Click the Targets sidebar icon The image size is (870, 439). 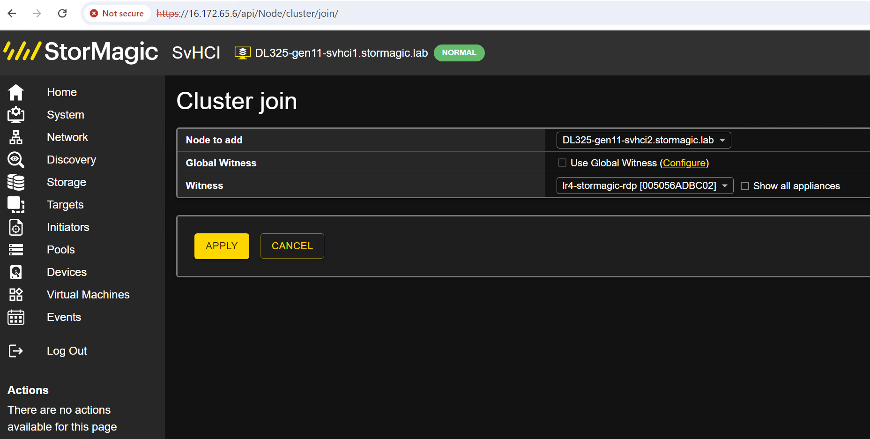click(x=16, y=205)
